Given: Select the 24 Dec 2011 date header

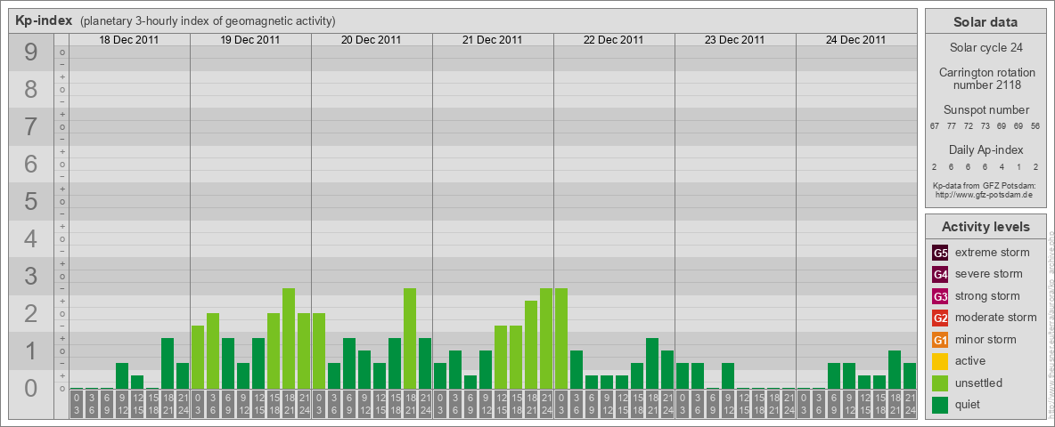Looking at the screenshot, I should click(855, 40).
